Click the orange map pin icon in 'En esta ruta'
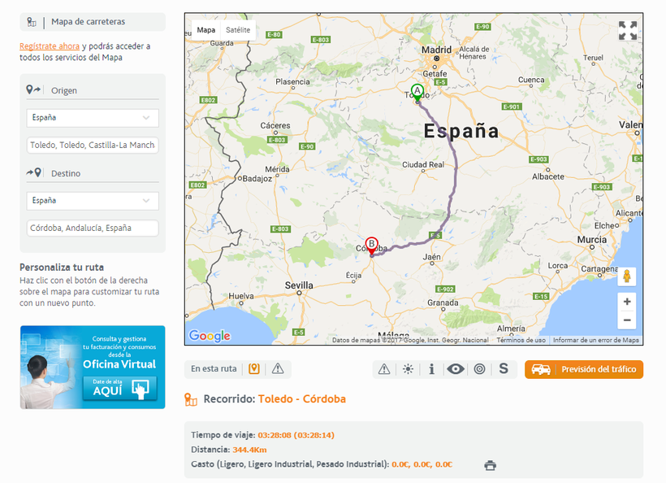This screenshot has height=483, width=666. (x=254, y=369)
